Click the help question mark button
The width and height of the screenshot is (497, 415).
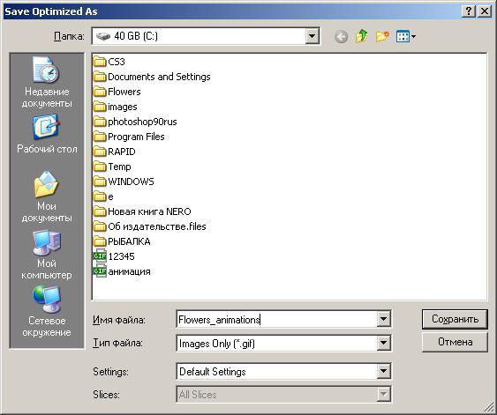pos(469,11)
